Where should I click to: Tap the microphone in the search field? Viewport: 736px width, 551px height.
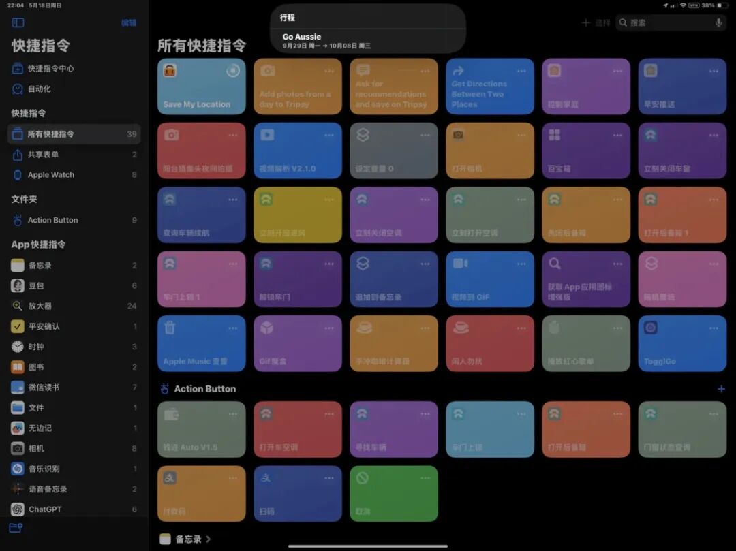click(x=718, y=22)
